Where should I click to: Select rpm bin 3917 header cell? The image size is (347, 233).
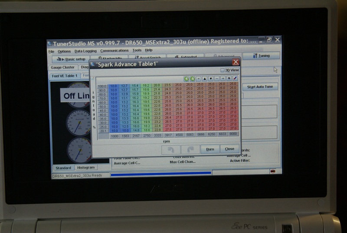(168, 135)
